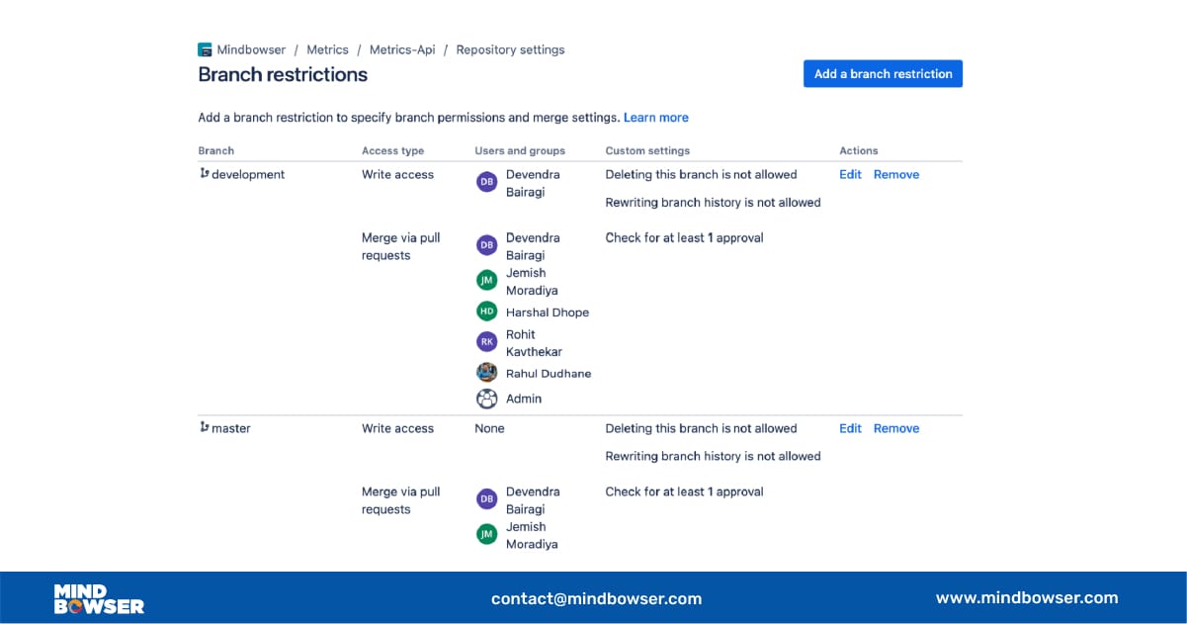Go to Metrics in the breadcrumb
The image size is (1187, 624).
327,50
